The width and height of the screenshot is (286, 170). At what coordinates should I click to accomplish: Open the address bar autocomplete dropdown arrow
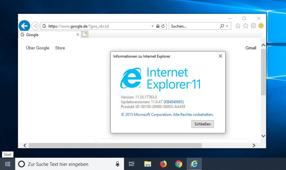point(152,26)
